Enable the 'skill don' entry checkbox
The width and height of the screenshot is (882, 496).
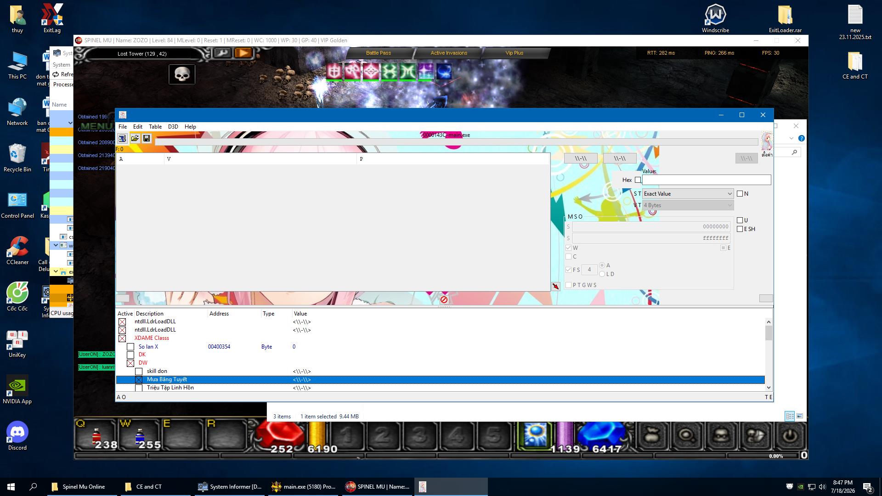(x=139, y=372)
